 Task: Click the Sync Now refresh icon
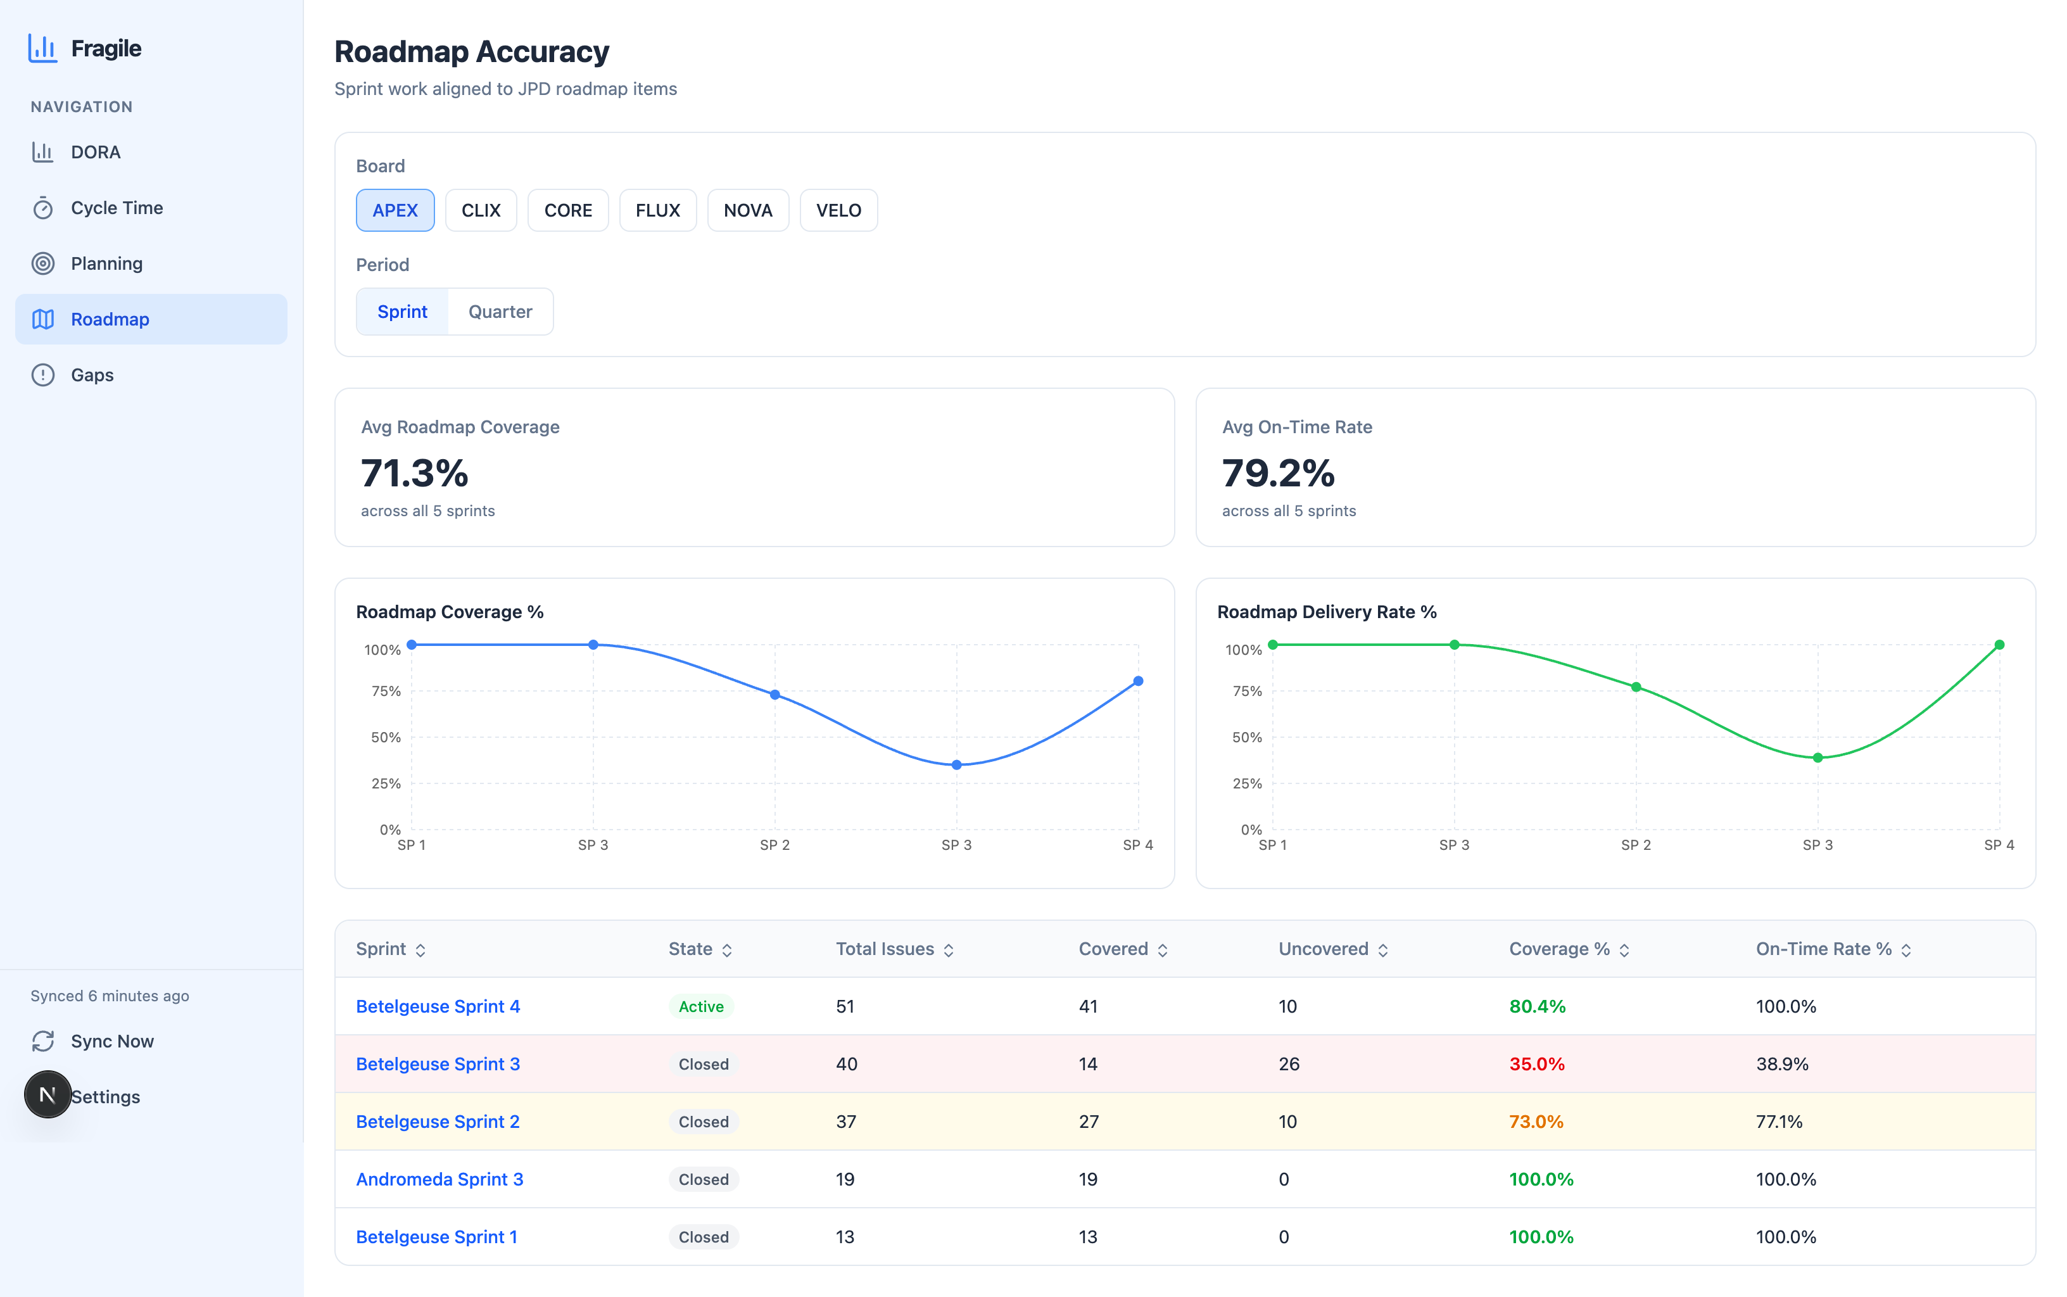(x=43, y=1041)
